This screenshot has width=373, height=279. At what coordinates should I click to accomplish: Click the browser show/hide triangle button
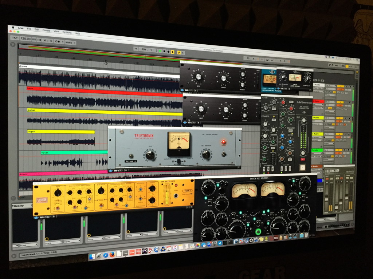(x=13, y=45)
